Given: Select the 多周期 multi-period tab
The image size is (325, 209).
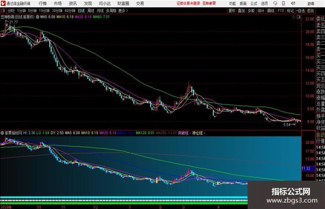Looking at the screenshot, I should click(111, 11).
